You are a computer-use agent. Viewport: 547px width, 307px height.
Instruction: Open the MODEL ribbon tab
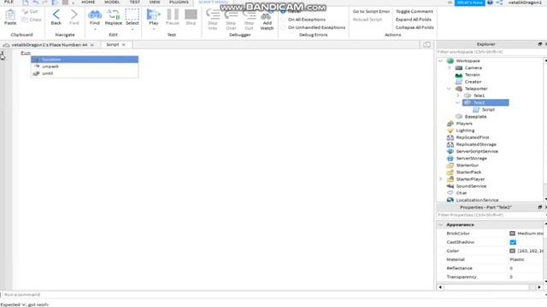click(112, 2)
